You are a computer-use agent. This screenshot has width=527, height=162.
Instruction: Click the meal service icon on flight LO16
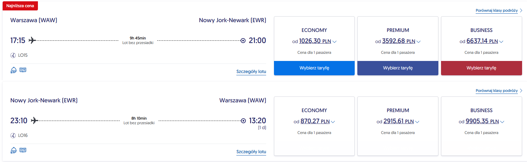(x=13, y=150)
